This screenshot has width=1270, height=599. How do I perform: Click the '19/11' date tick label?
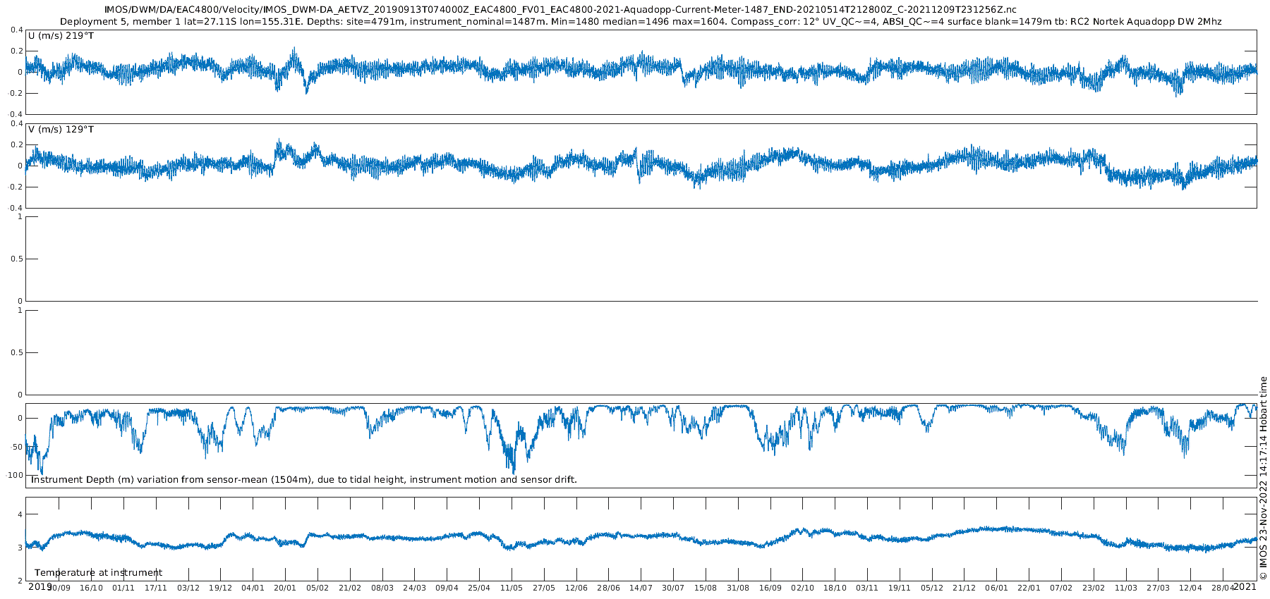(x=900, y=588)
